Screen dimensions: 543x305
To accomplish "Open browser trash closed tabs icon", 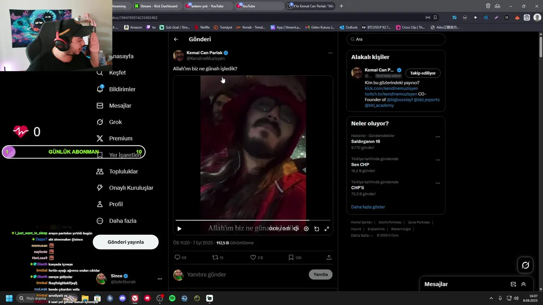I will tap(488, 6).
